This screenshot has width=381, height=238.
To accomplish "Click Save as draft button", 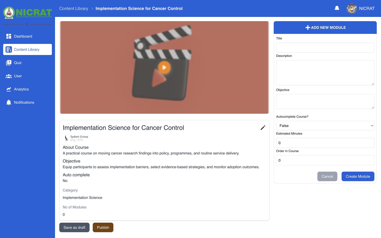I will point(74,227).
